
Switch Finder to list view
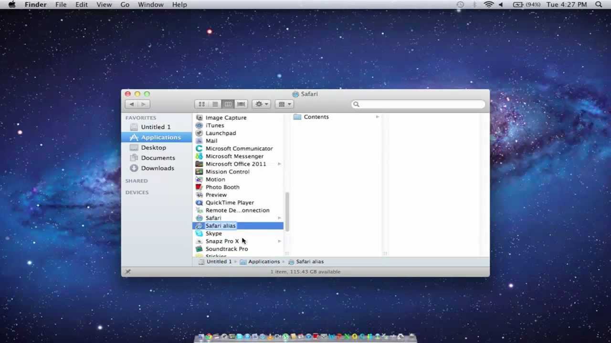pyautogui.click(x=215, y=104)
